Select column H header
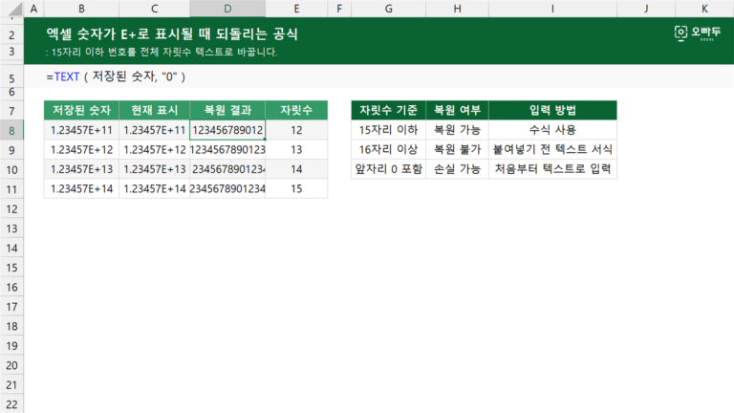Screen dimensions: 734x413 (458, 9)
